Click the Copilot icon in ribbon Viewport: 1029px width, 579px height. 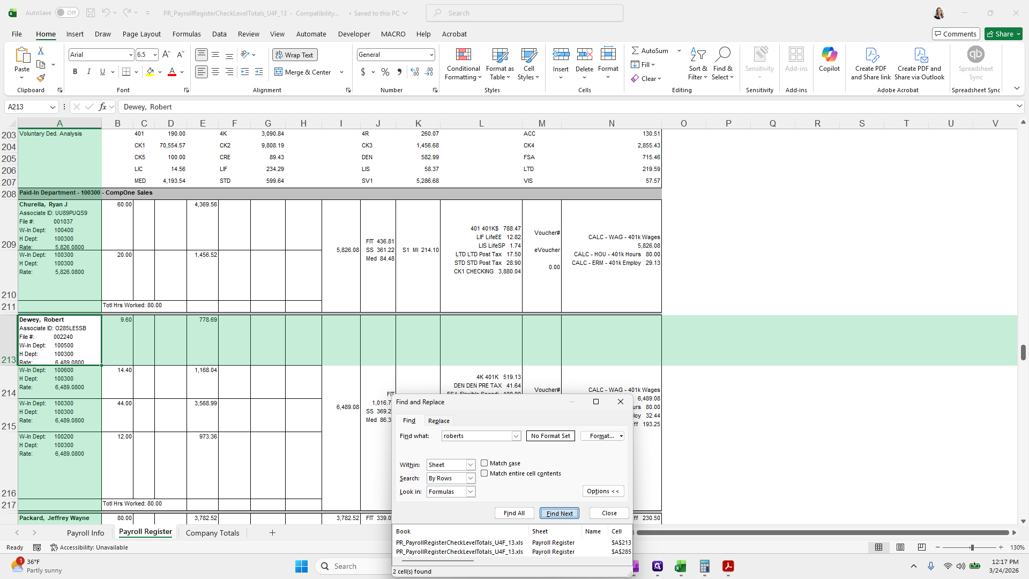point(829,55)
